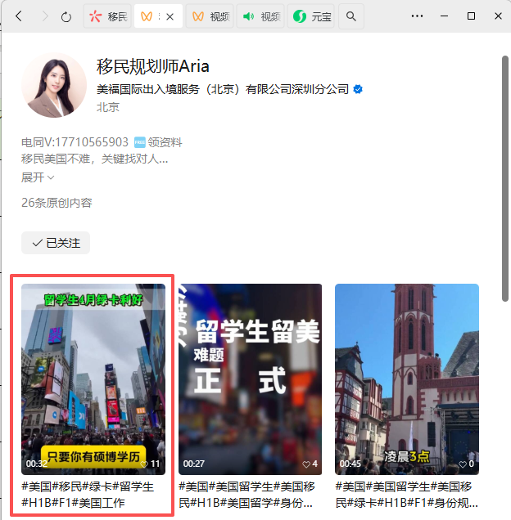
Task: Click company name 美福国际出入境服务
Action: pyautogui.click(x=223, y=89)
